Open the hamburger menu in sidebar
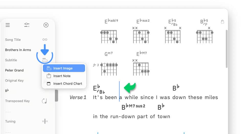The height and width of the screenshot is (134, 247). pos(8,25)
